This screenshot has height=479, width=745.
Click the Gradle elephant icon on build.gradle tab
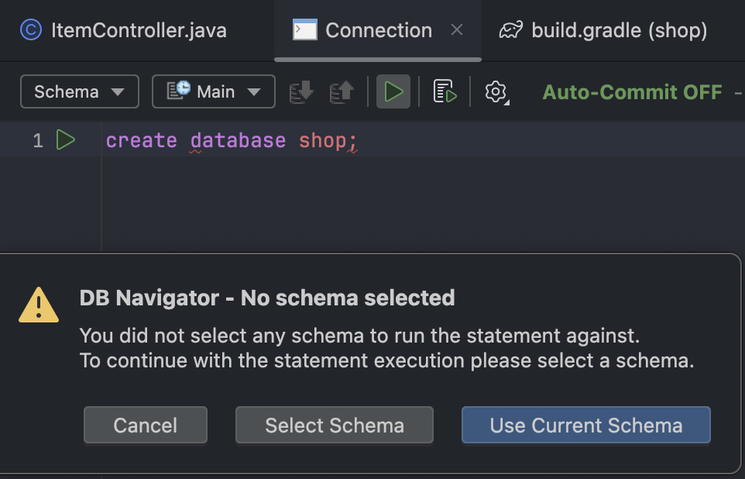coord(510,30)
